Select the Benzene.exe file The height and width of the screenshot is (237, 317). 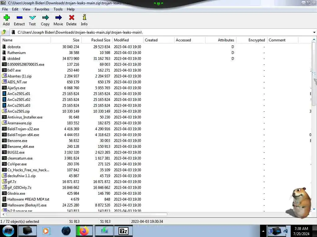[17, 141]
